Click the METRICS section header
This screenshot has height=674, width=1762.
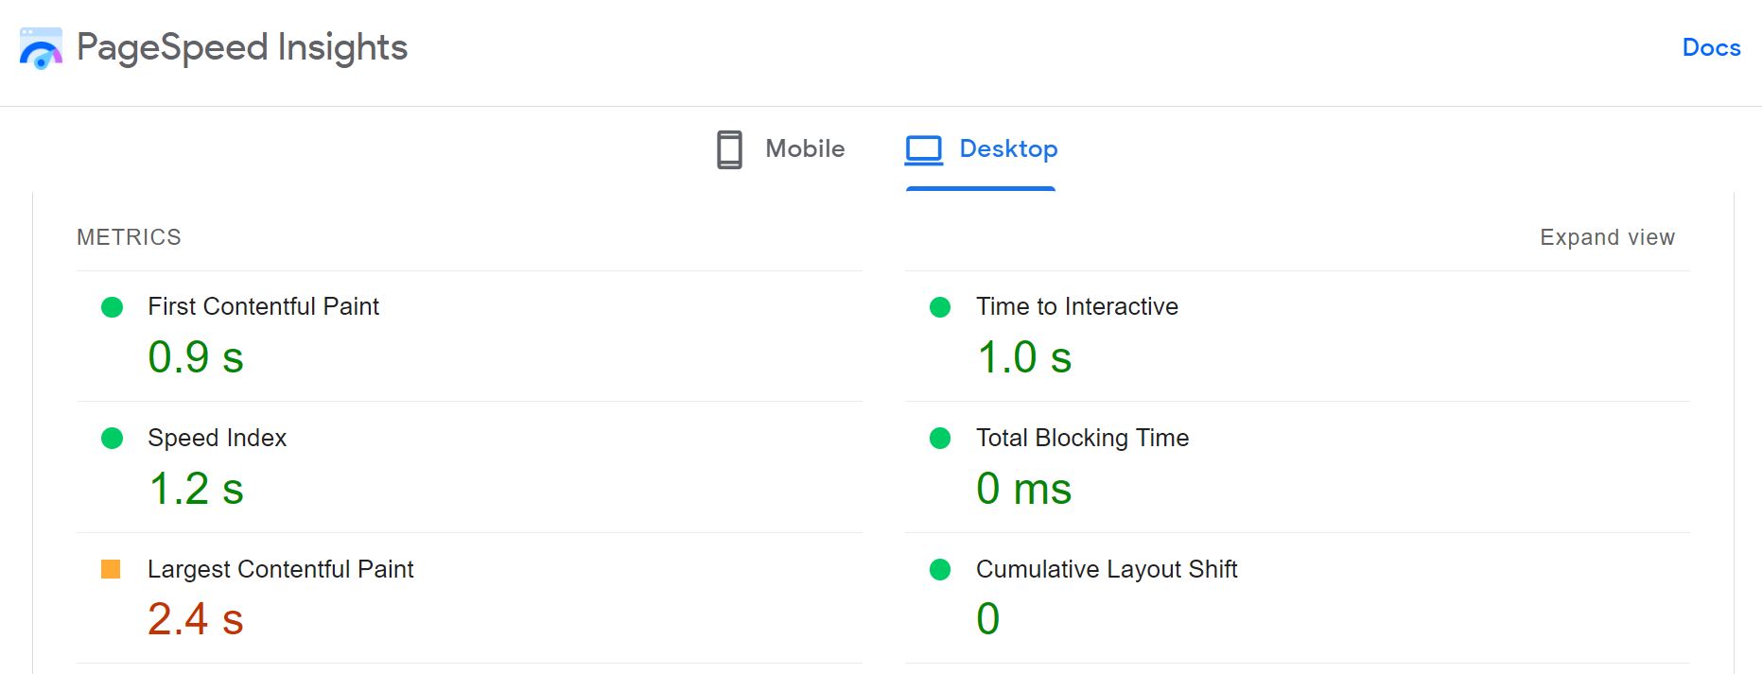tap(128, 237)
